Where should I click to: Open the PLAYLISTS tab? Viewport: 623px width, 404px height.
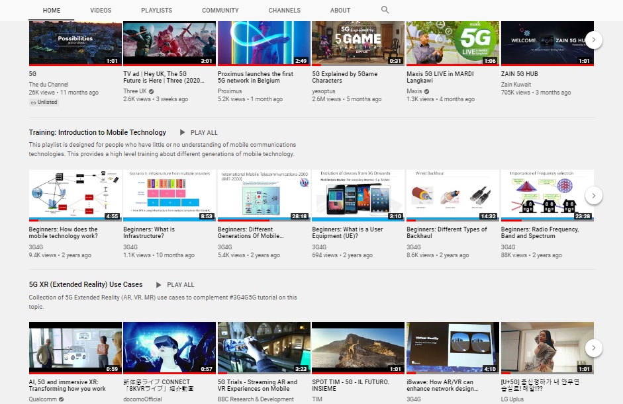[x=156, y=11]
